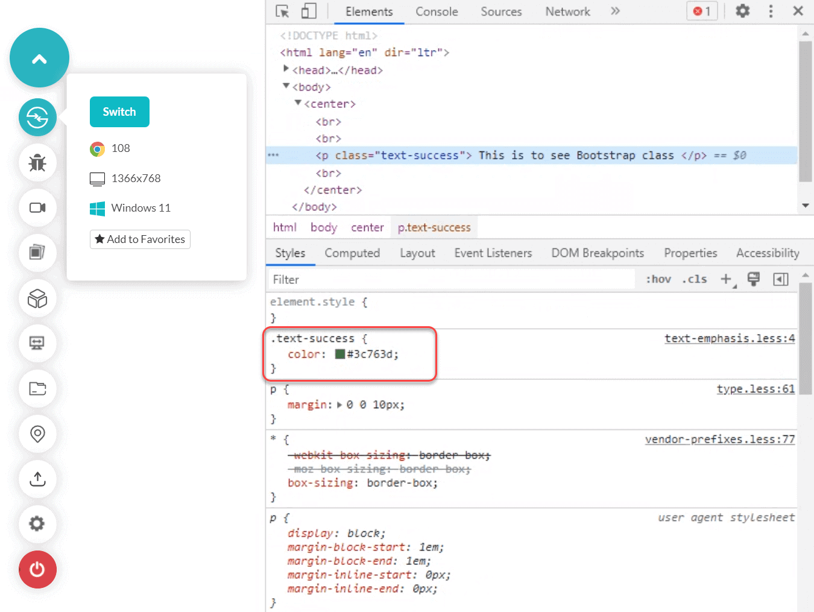Click the video recorder icon in sidebar
This screenshot has height=612, width=814.
(37, 207)
